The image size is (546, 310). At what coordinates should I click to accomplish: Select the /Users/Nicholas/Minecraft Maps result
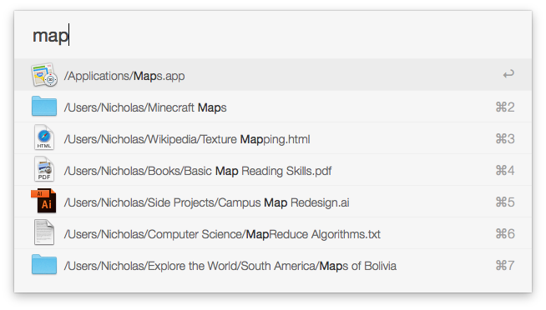tap(273, 107)
